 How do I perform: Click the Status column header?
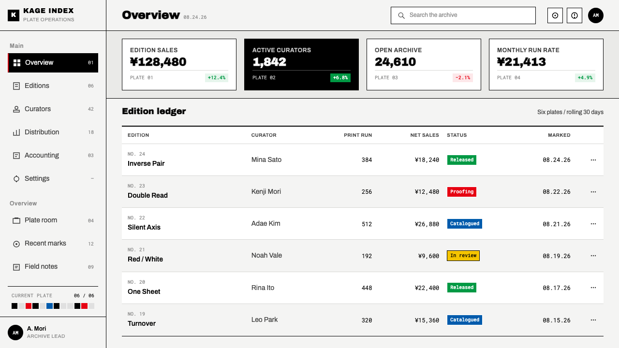[457, 135]
